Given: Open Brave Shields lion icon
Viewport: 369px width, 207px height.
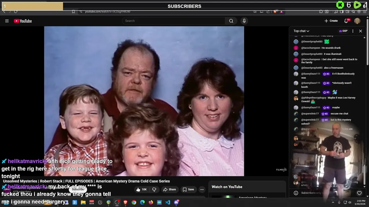Looking at the screenshot, I should (x=275, y=11).
